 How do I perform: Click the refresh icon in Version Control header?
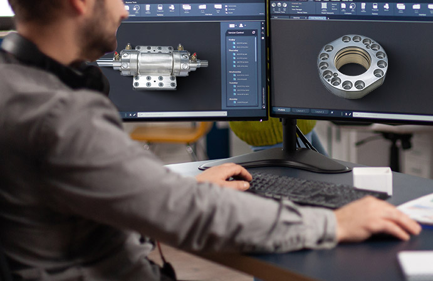coord(253,32)
